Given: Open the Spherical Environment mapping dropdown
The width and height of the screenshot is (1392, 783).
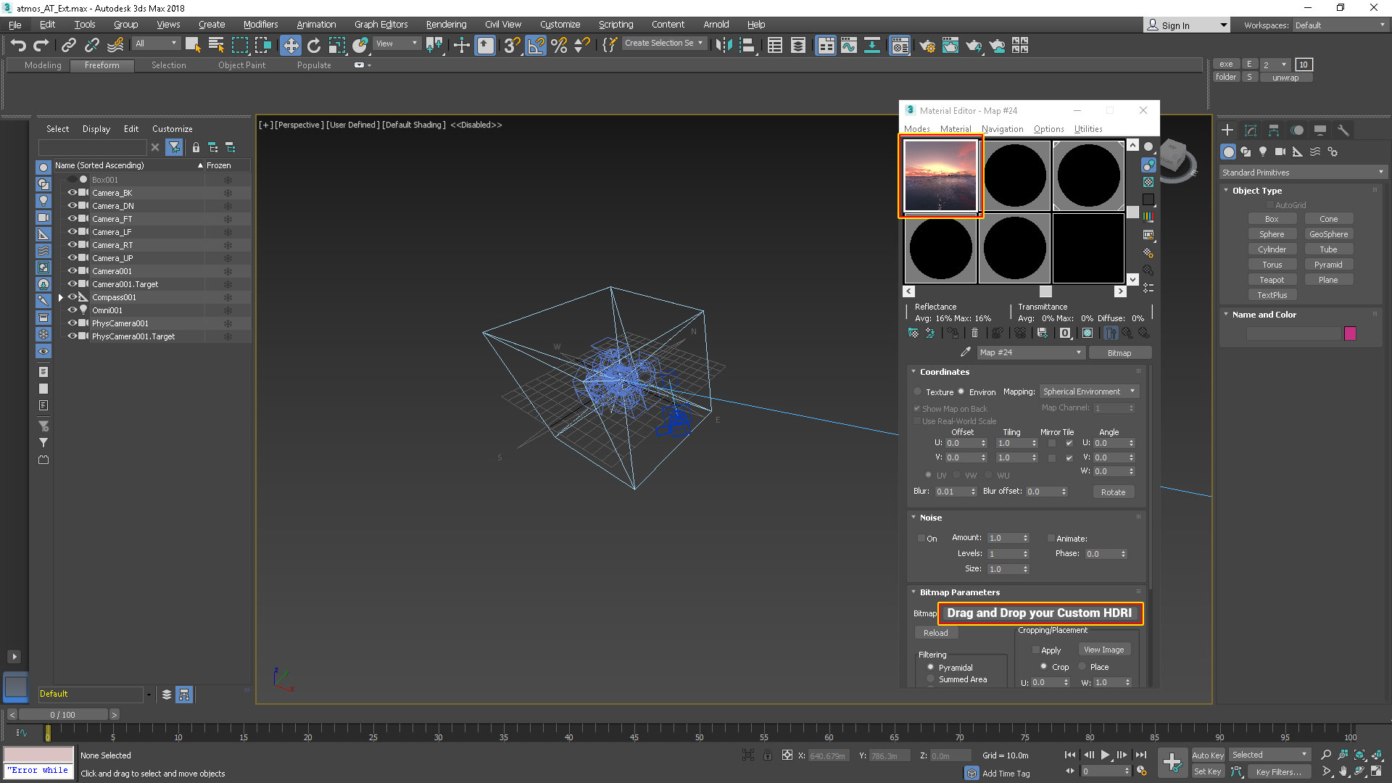Looking at the screenshot, I should click(1088, 391).
